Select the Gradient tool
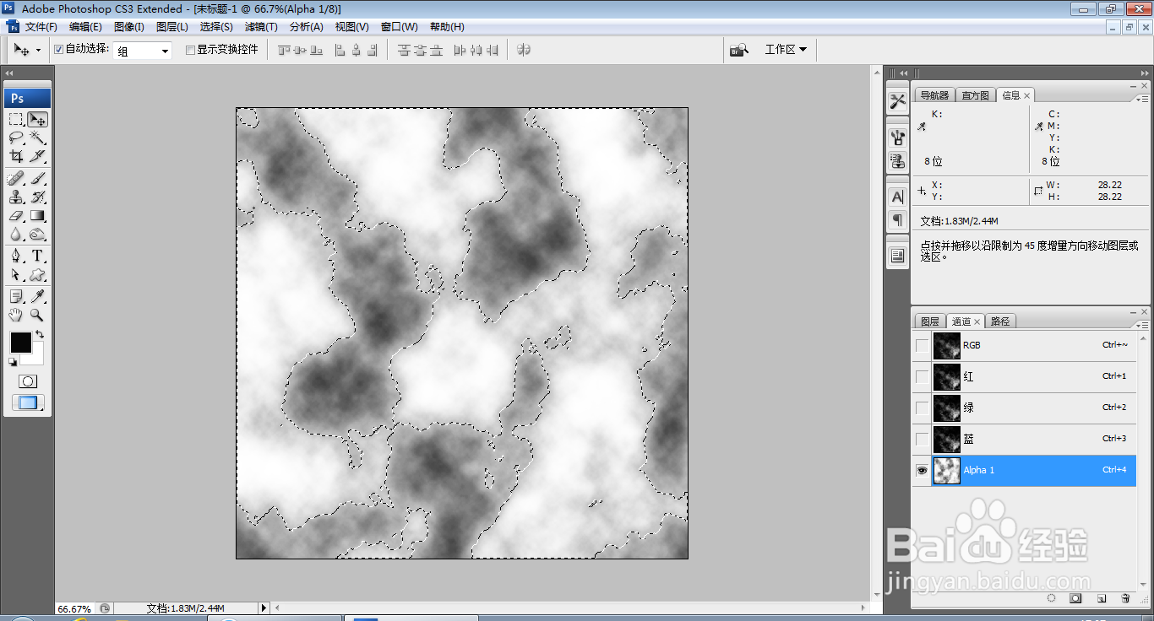This screenshot has width=1154, height=621. pos(37,216)
